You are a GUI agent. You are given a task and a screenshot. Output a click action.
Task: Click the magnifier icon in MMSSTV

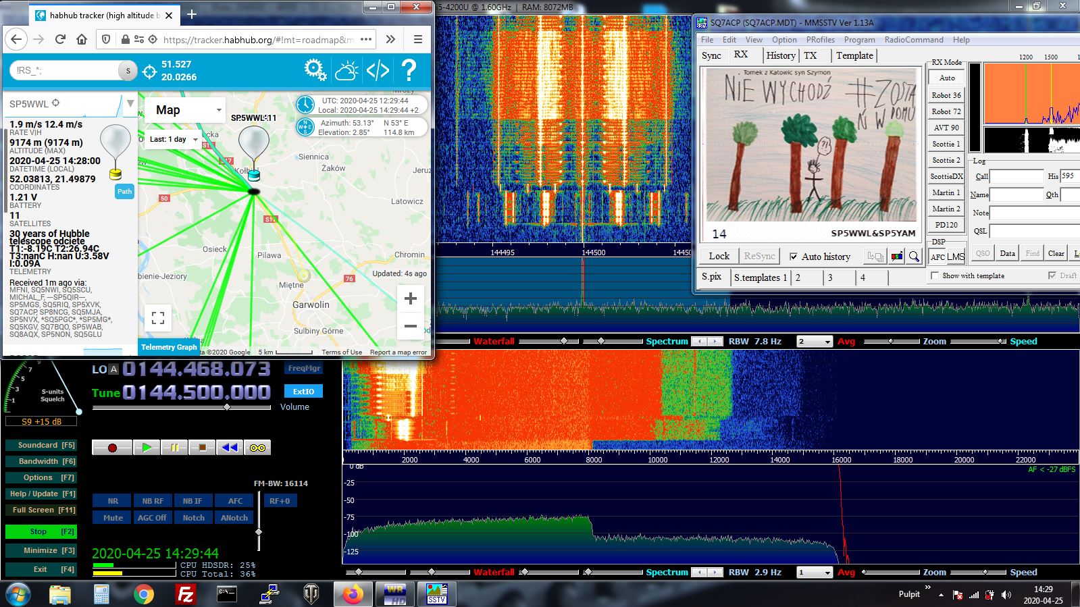tap(914, 257)
